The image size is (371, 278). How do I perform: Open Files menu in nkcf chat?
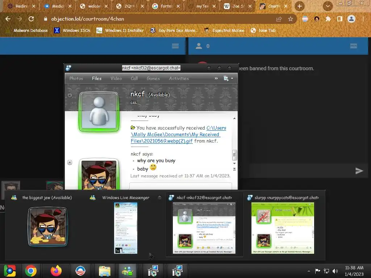pos(96,79)
